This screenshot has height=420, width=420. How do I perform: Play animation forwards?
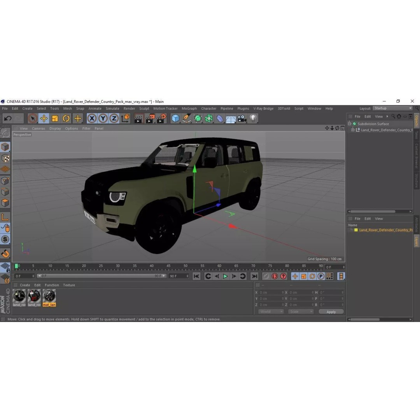(x=225, y=276)
